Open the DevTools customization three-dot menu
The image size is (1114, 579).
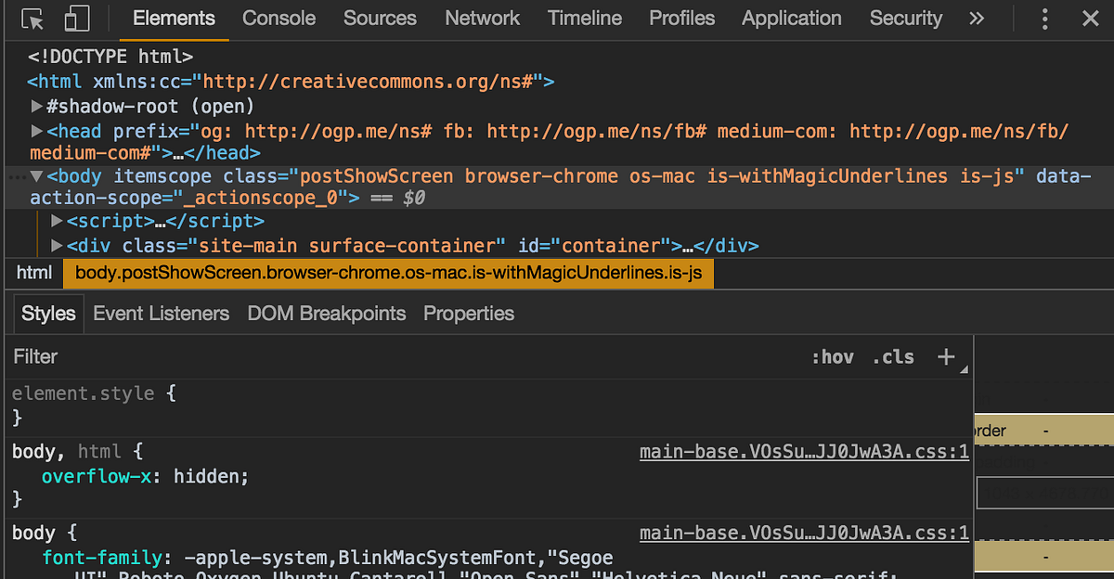[x=1044, y=18]
